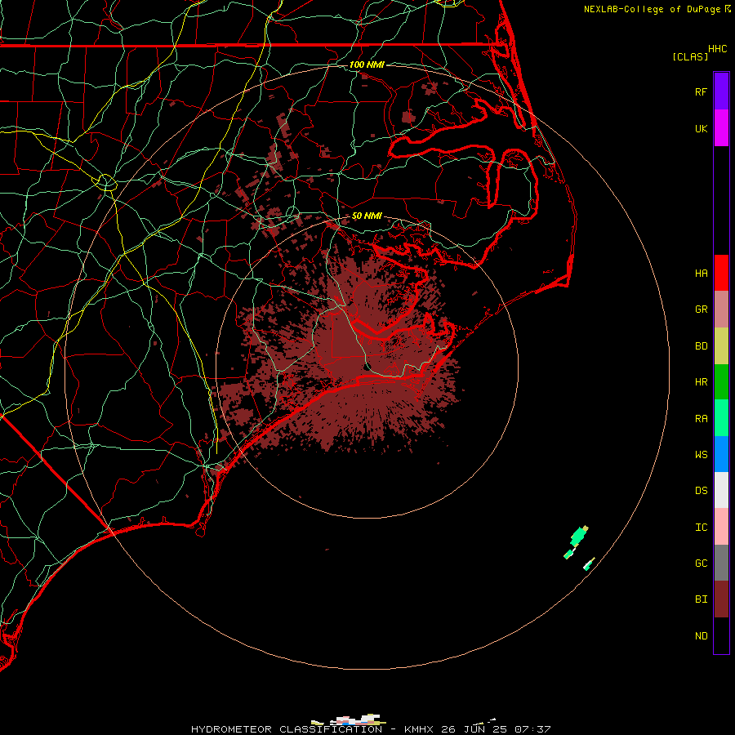Select the 'WS' legend label

[x=701, y=455]
